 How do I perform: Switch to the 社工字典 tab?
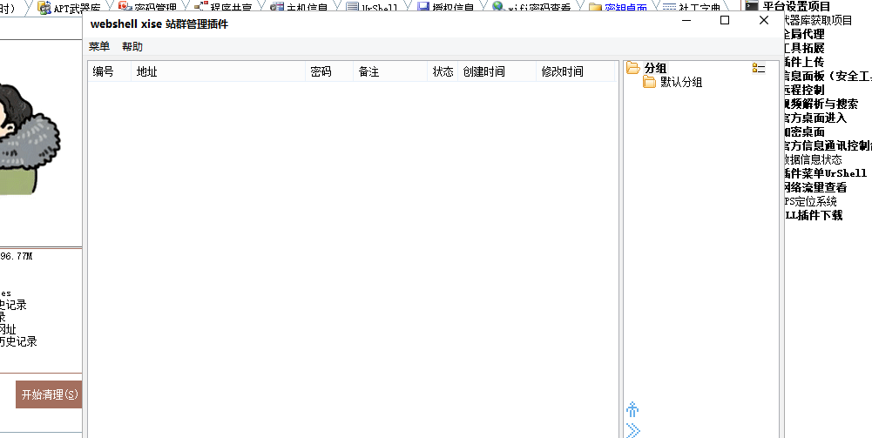coord(692,8)
